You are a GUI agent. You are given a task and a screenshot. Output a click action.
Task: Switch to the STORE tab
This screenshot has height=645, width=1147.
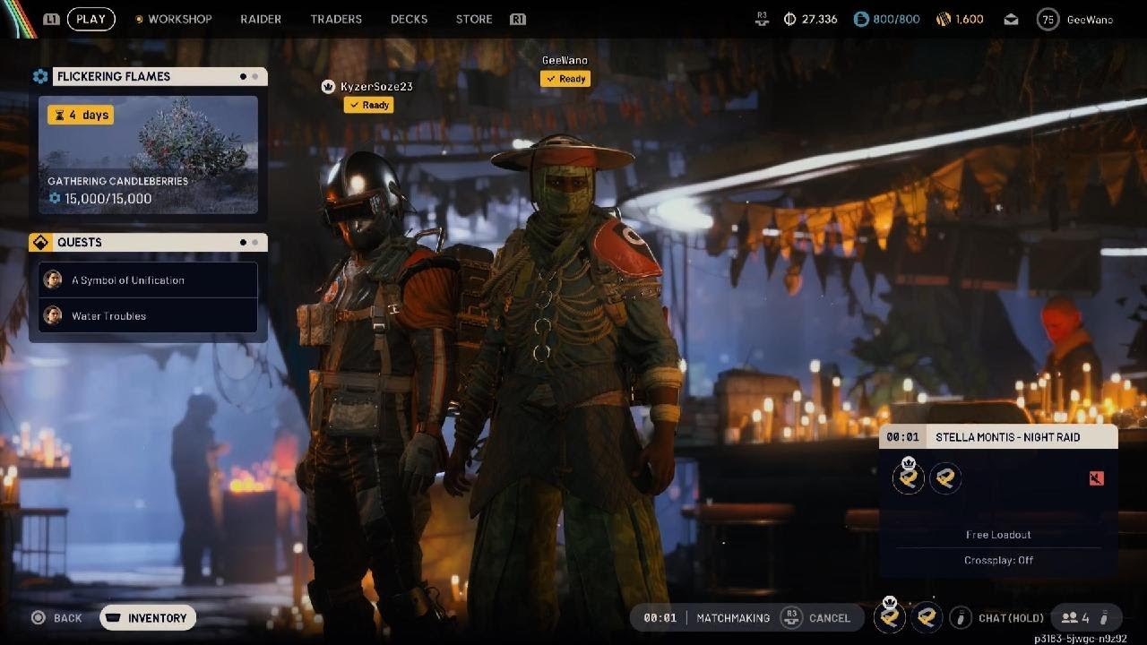pos(474,19)
